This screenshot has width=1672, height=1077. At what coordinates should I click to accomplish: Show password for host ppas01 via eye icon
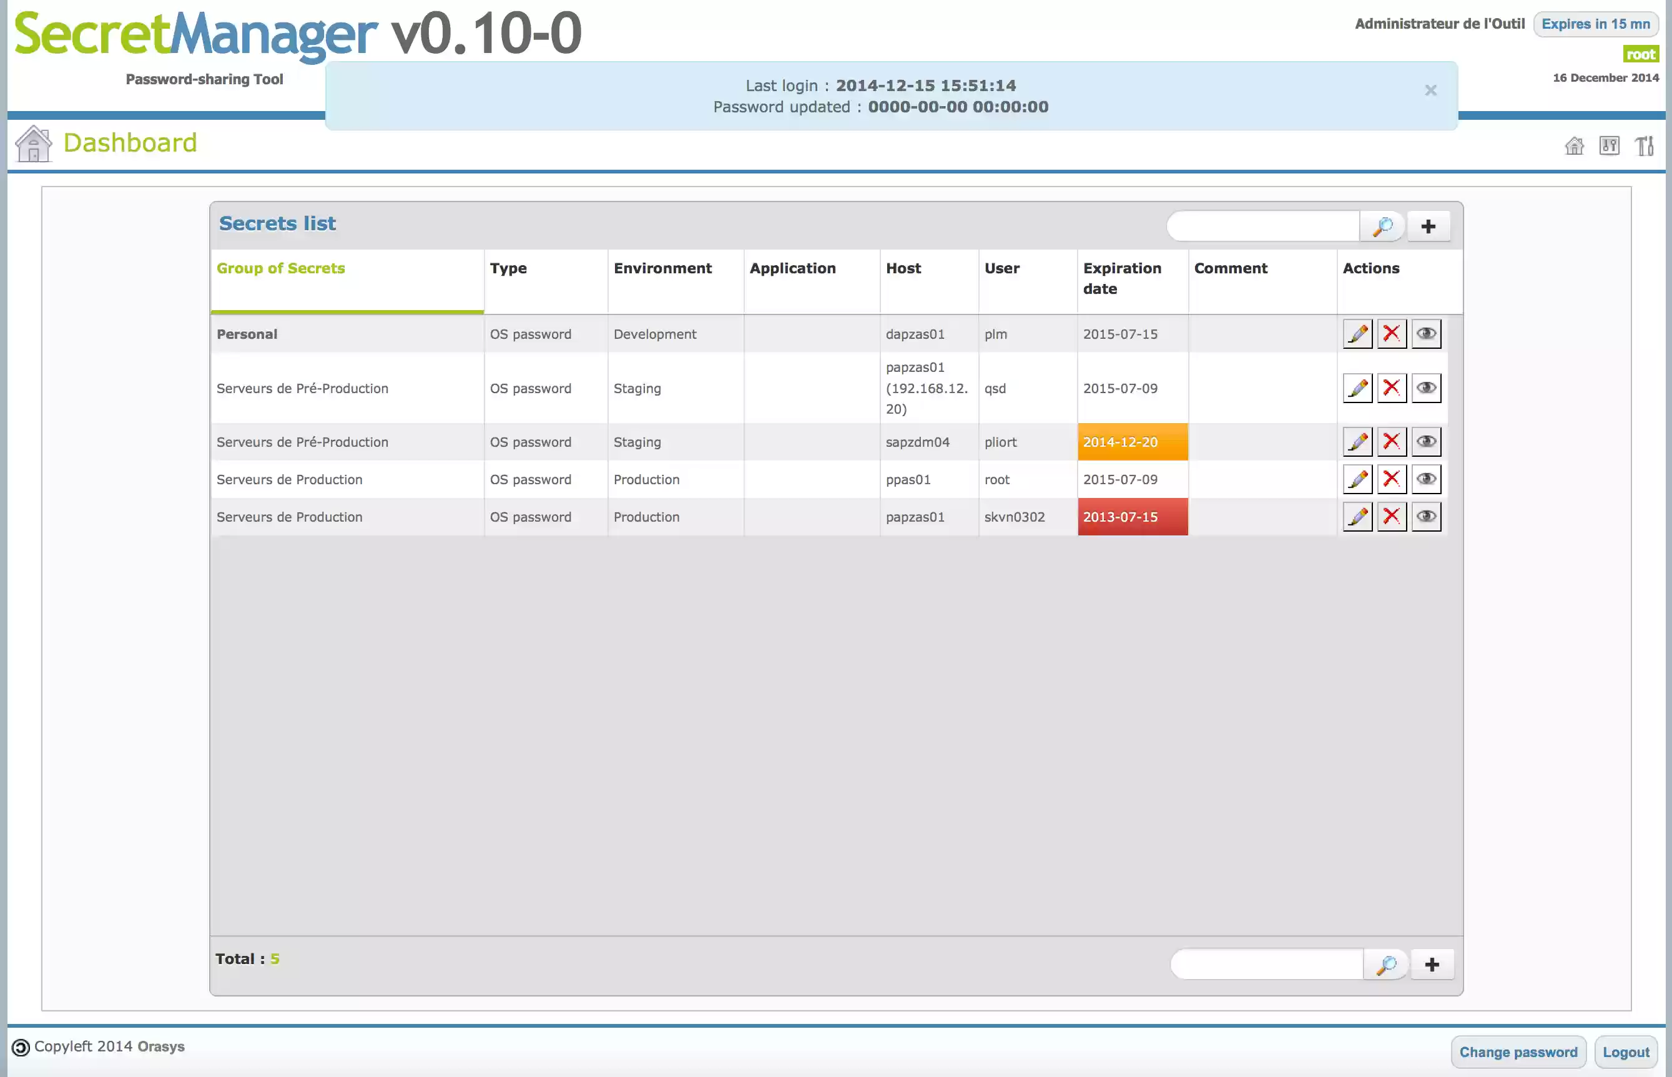tap(1427, 479)
